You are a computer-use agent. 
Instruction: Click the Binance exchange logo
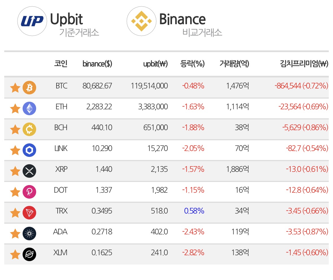(142, 21)
